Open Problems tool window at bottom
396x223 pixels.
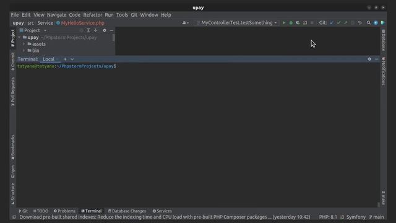pos(64,211)
